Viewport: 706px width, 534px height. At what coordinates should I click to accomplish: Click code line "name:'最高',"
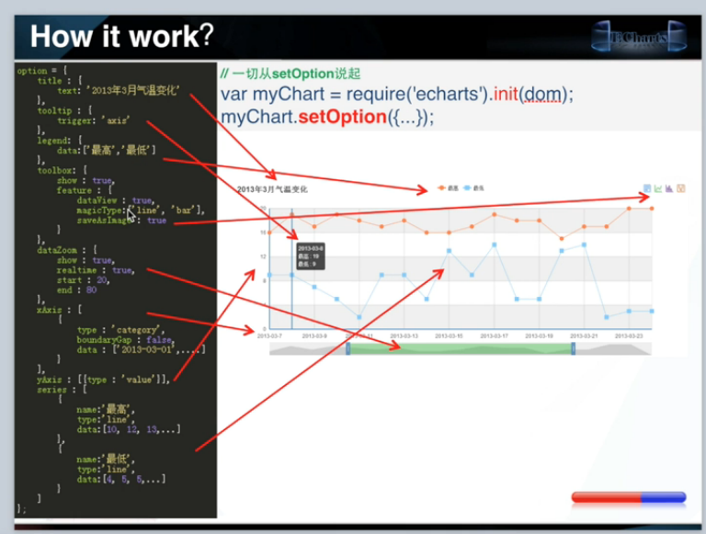point(106,409)
